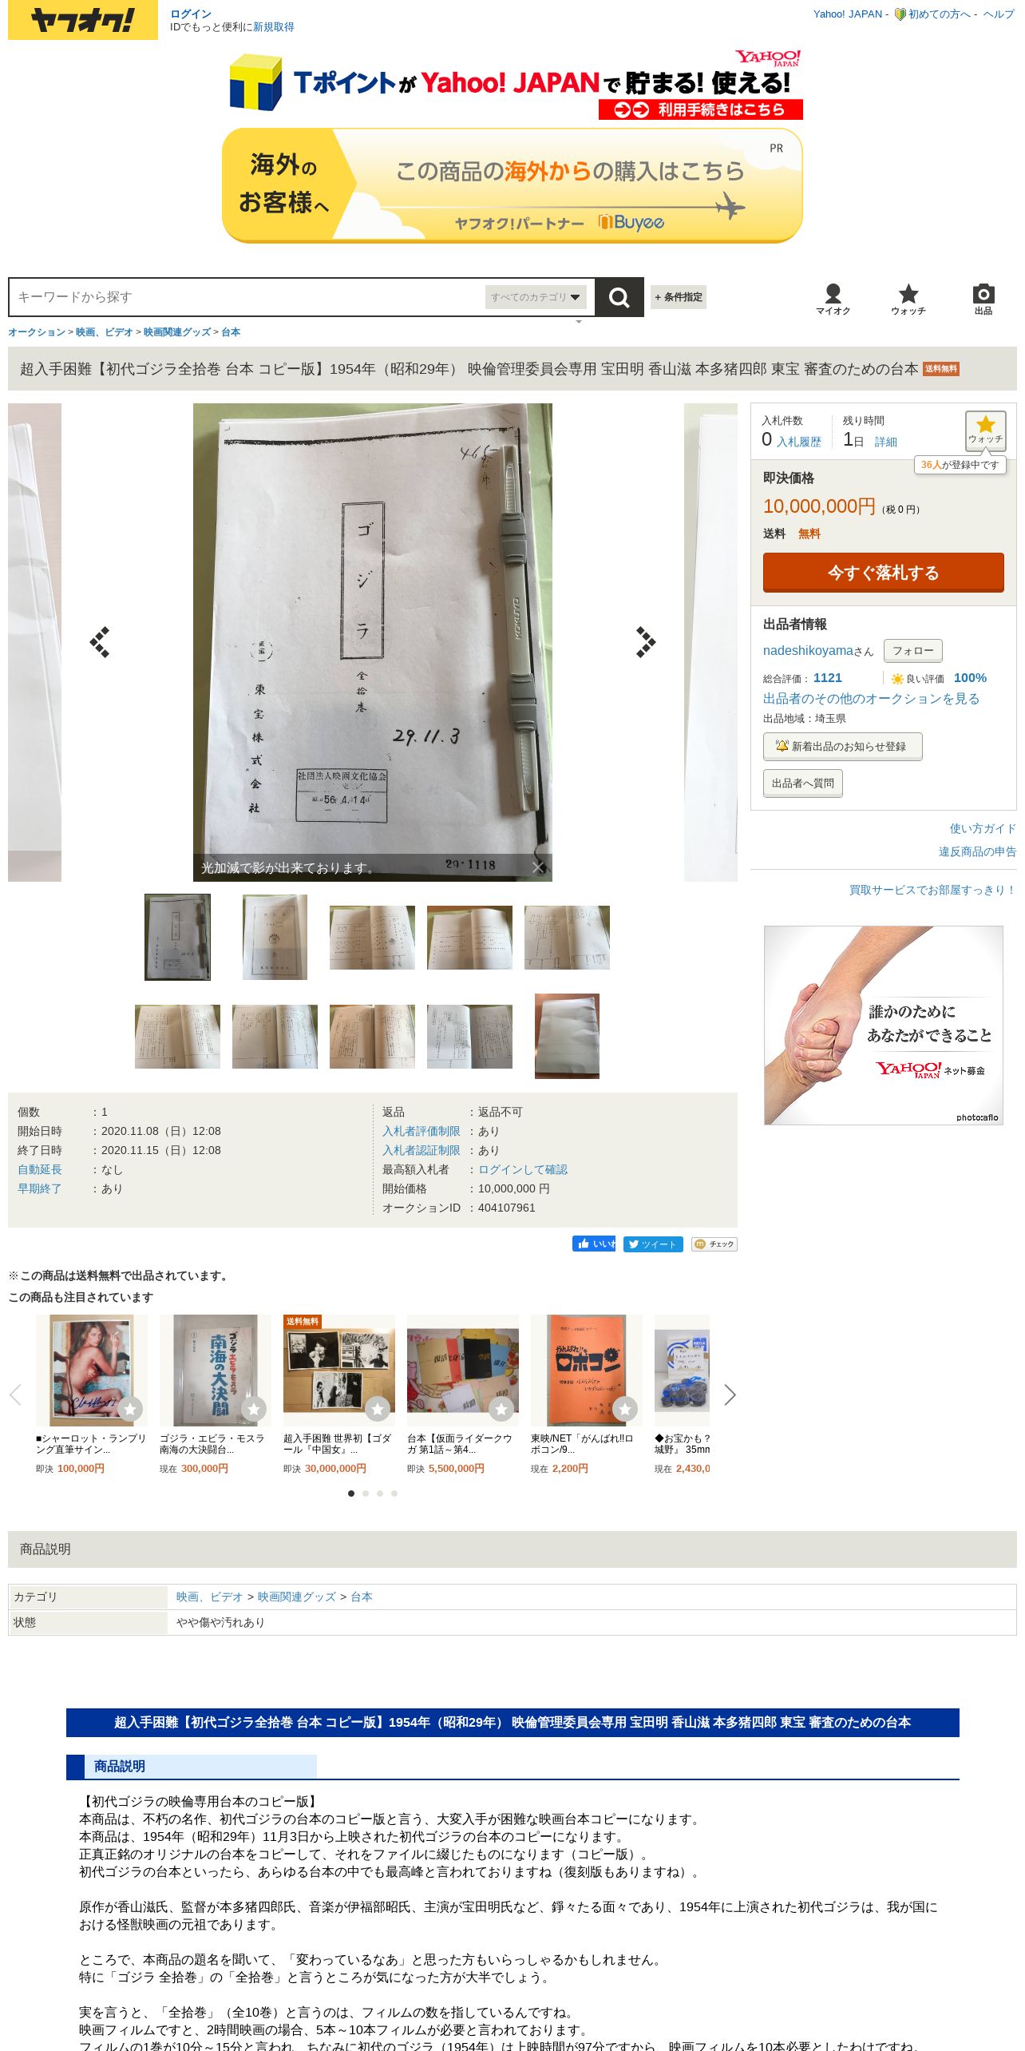Click the 出品 camera icon

(x=983, y=300)
